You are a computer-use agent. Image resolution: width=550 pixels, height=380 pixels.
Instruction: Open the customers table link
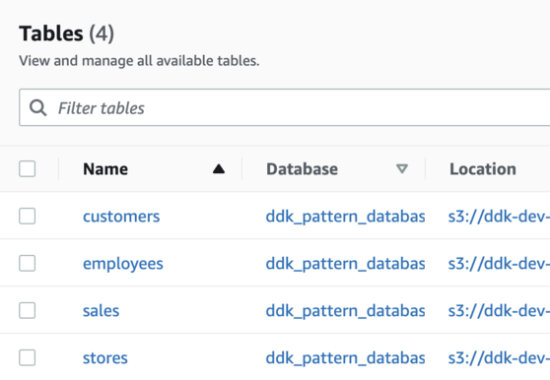coord(121,217)
